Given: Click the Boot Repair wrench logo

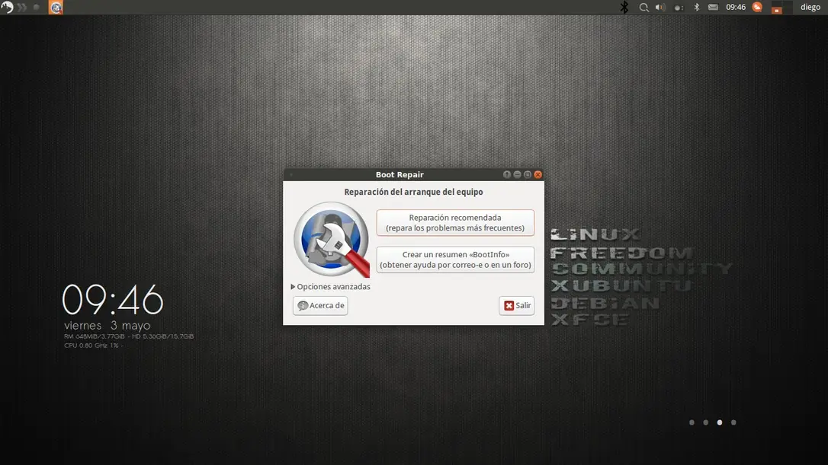Looking at the screenshot, I should coord(332,240).
